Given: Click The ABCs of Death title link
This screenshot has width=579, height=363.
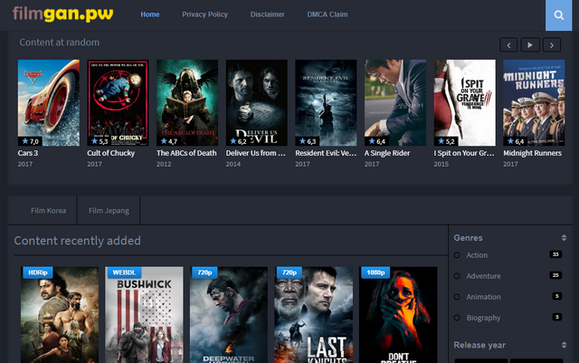Looking at the screenshot, I should (186, 153).
